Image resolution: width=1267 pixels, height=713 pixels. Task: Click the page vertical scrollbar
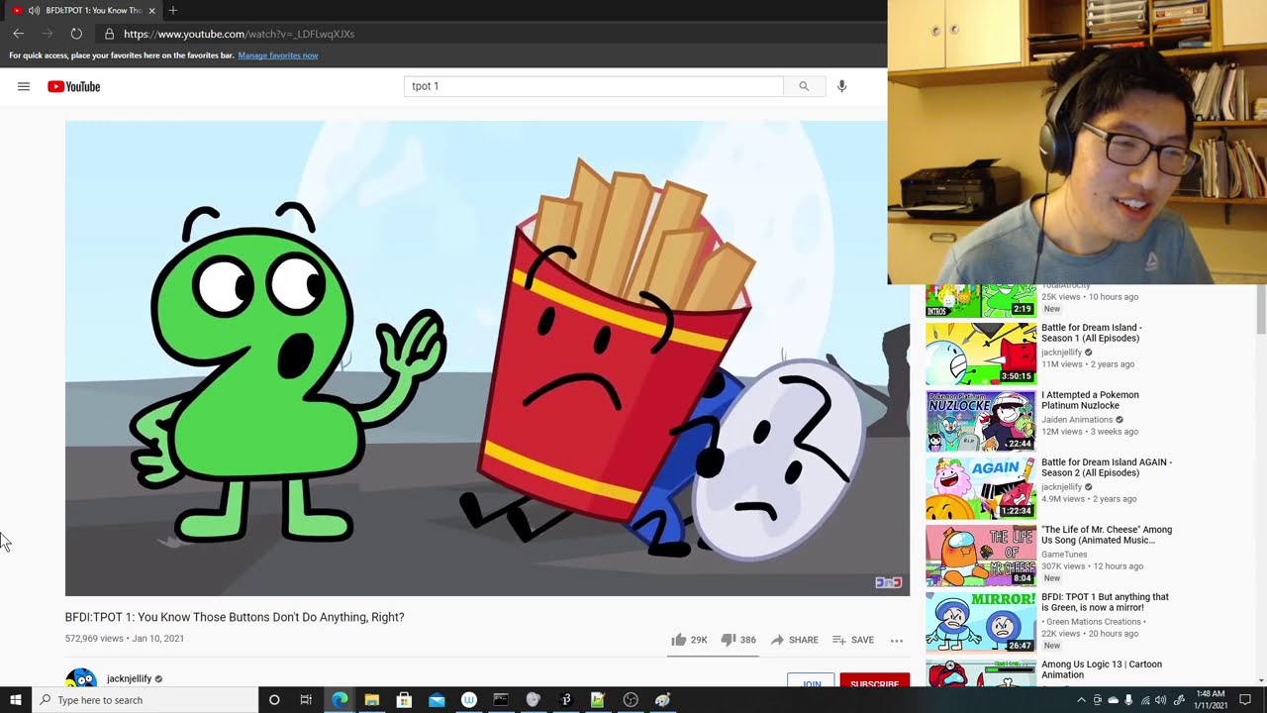[x=1260, y=309]
